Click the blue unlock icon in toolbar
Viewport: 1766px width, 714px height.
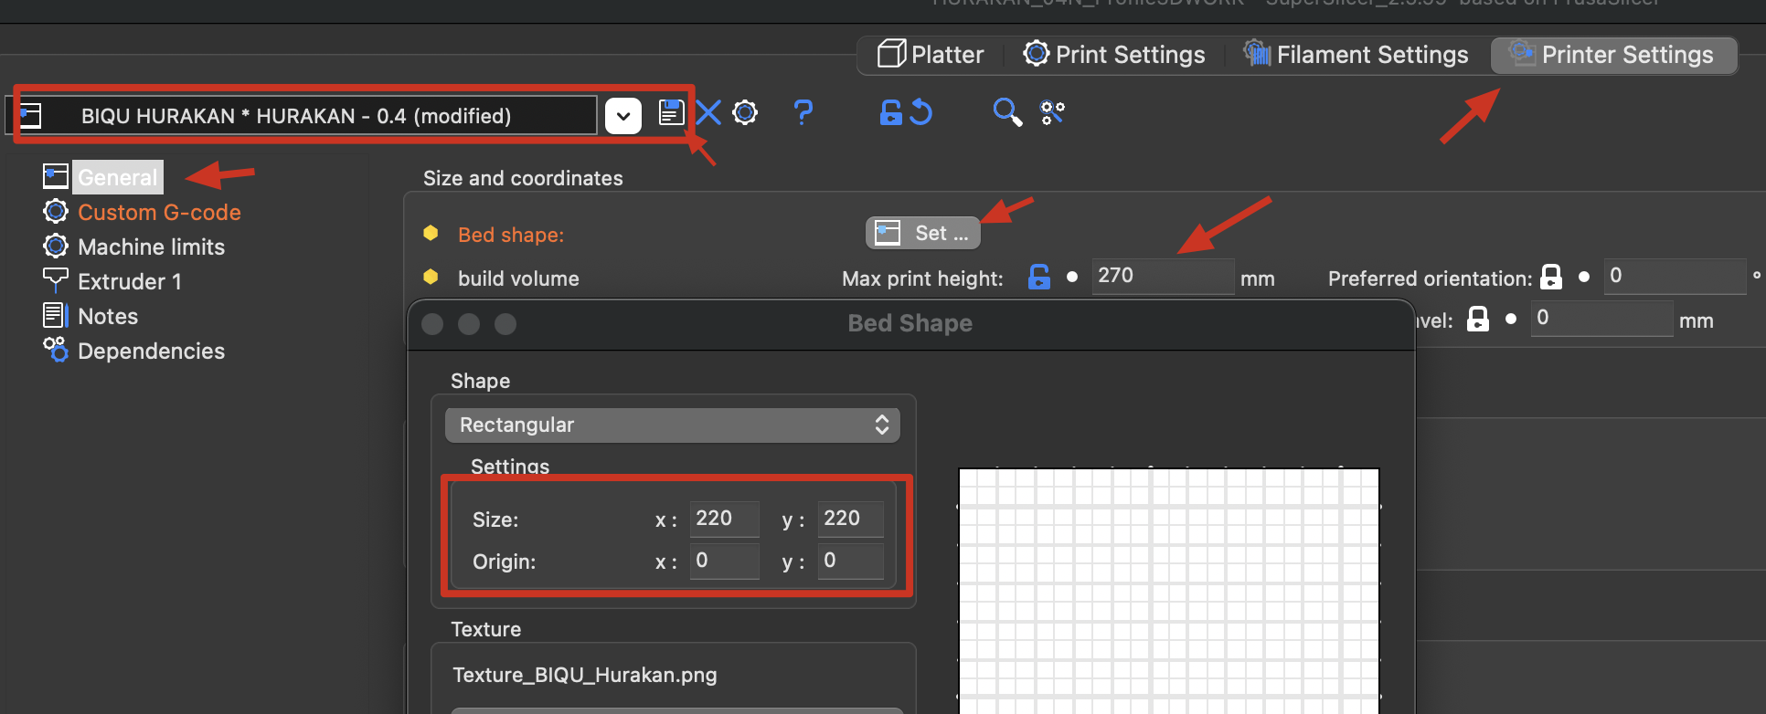(890, 113)
